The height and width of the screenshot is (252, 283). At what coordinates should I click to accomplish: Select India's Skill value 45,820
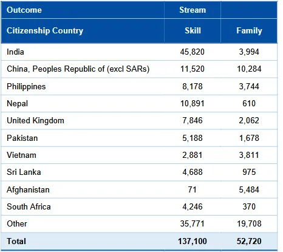tap(193, 52)
